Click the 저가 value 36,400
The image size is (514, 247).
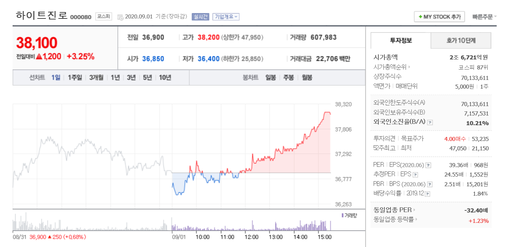click(x=208, y=59)
